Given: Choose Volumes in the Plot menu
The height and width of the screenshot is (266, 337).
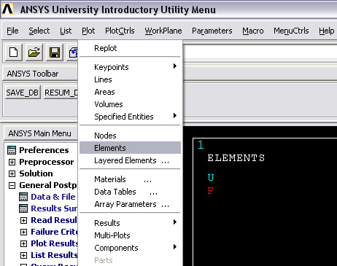Looking at the screenshot, I should (x=130, y=104).
